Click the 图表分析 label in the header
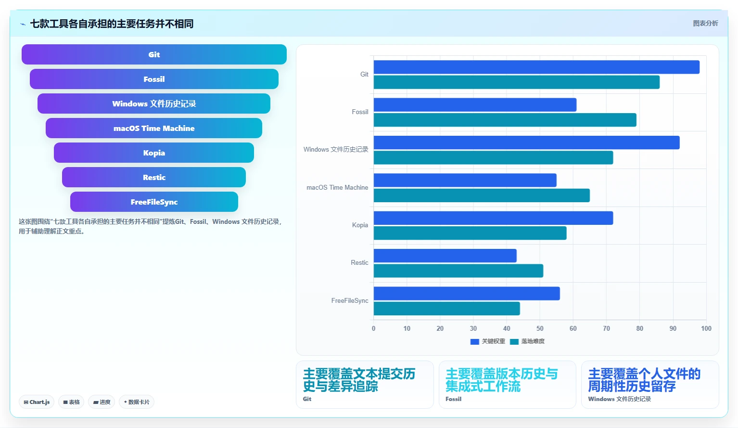 (705, 23)
